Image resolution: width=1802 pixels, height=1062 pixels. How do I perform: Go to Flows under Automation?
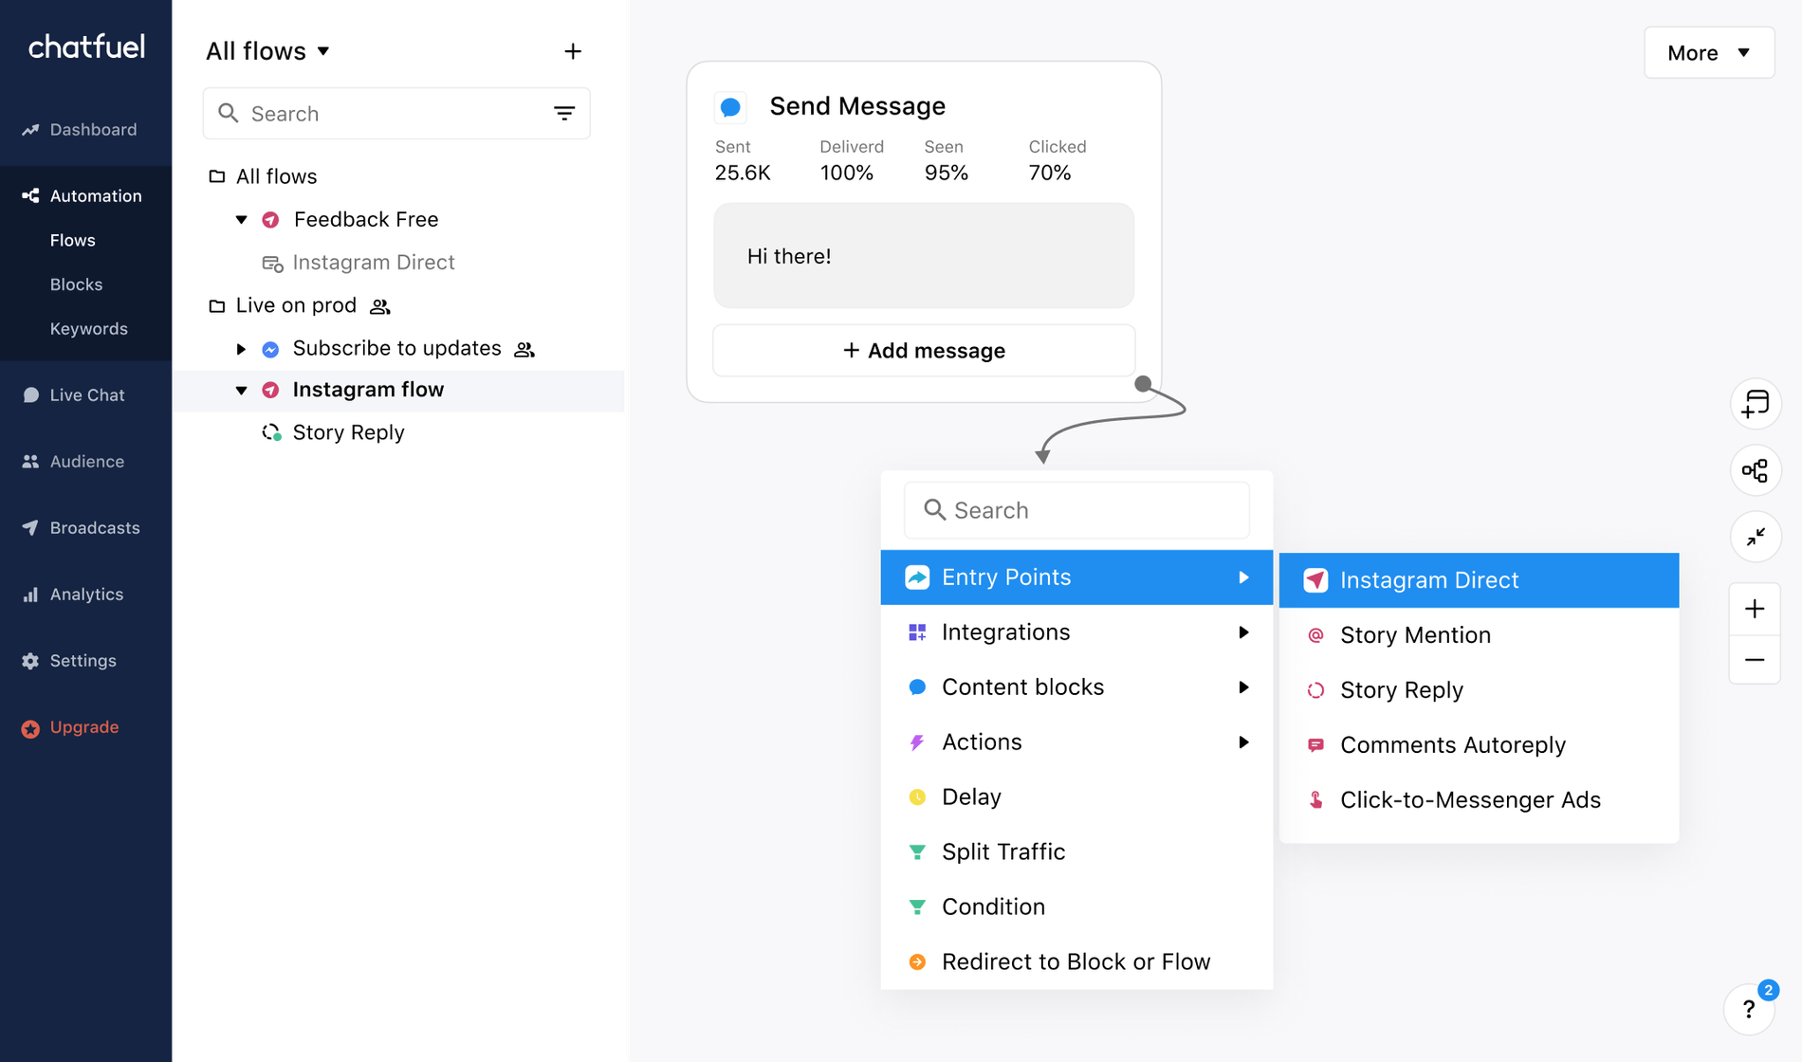[x=73, y=241]
